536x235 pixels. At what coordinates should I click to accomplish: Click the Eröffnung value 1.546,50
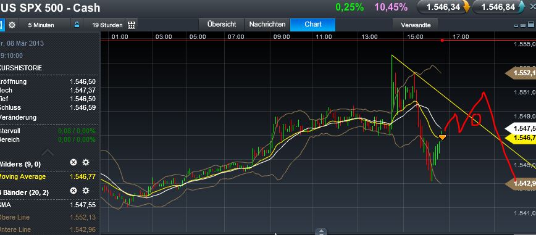[x=83, y=81]
